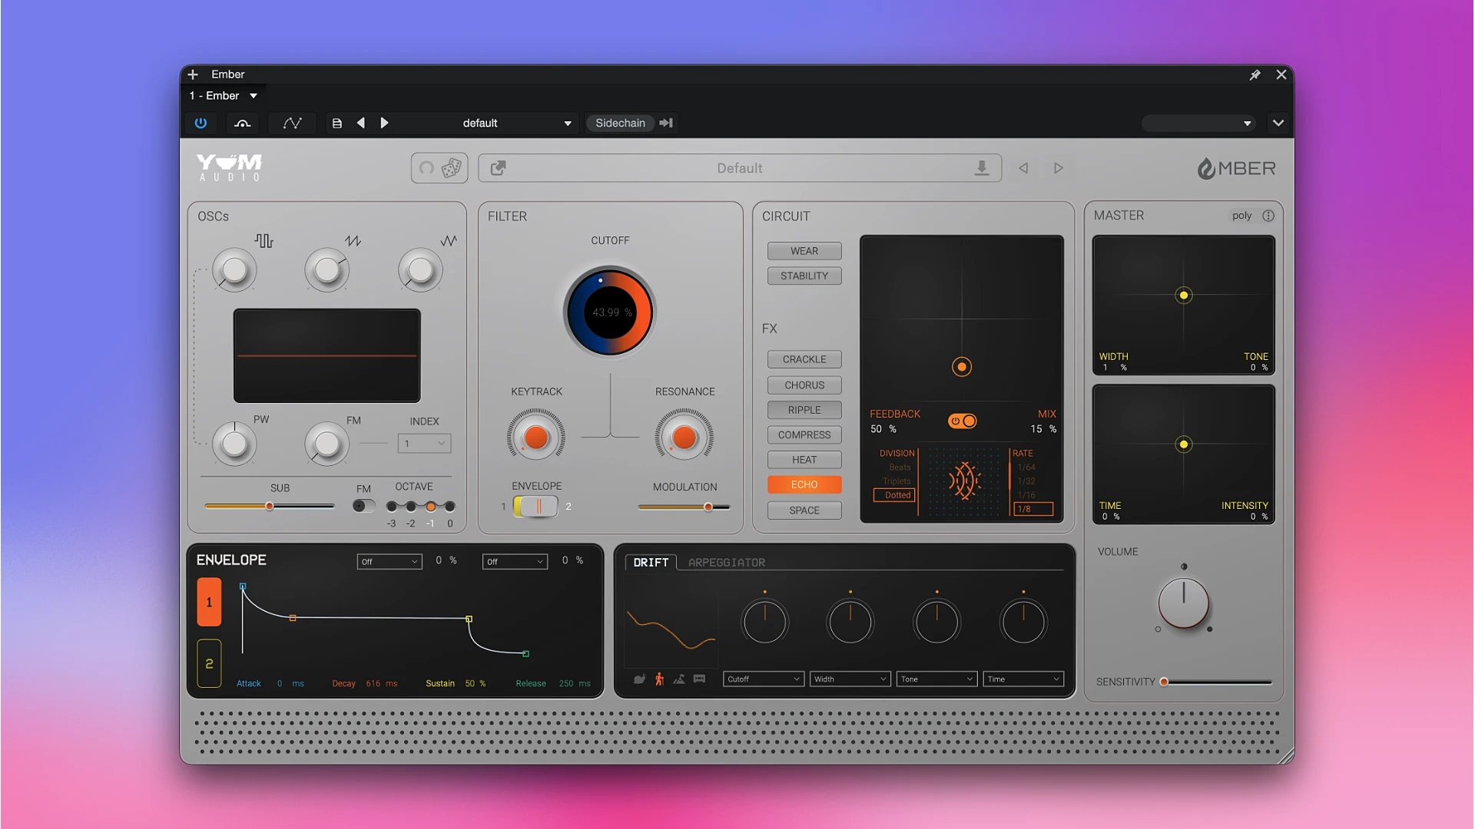Click the bypass dial icon next to power

pos(243,123)
